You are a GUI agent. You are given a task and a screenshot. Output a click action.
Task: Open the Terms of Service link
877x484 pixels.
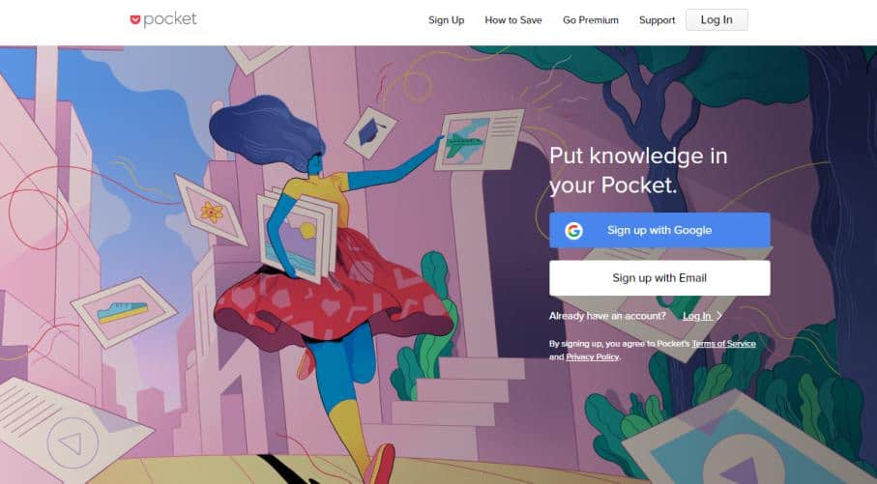pyautogui.click(x=724, y=344)
